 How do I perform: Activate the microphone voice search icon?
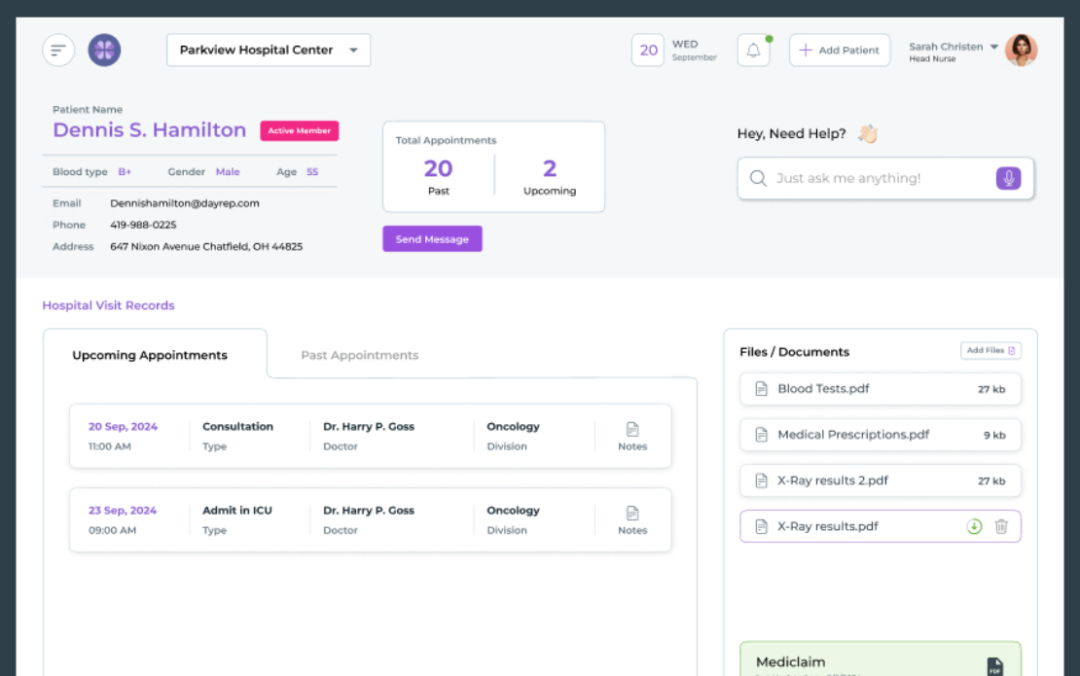point(1008,178)
